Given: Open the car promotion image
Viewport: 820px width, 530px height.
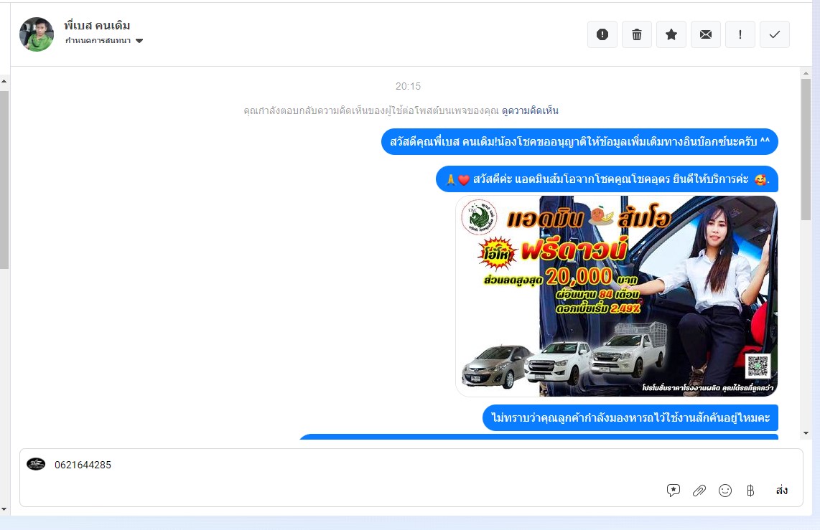Looking at the screenshot, I should (617, 296).
